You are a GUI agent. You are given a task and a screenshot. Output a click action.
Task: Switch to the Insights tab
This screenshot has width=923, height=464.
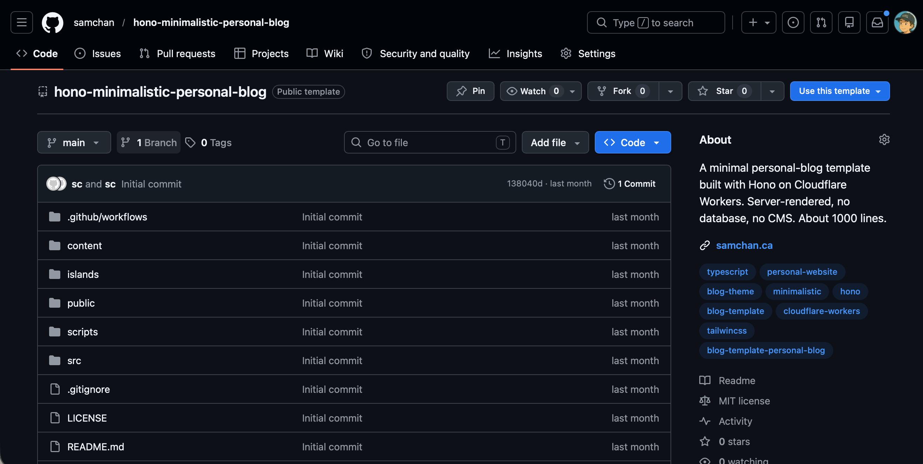tap(516, 53)
